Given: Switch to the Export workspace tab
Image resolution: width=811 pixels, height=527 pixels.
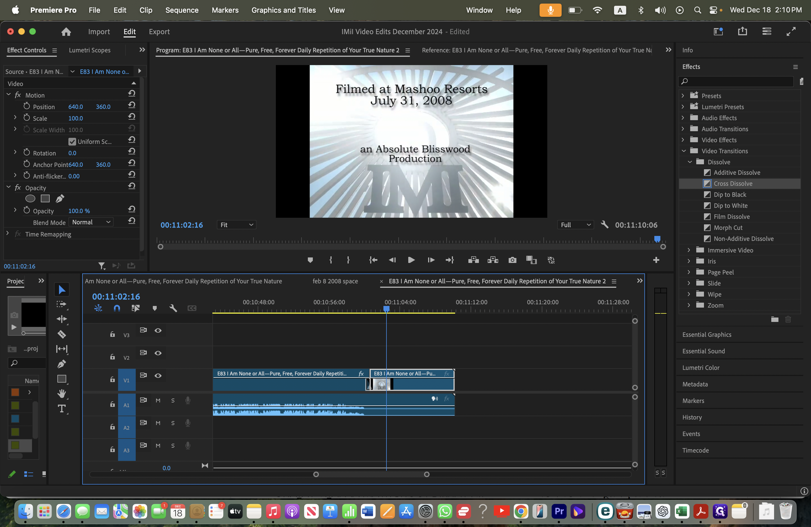Looking at the screenshot, I should coord(159,32).
